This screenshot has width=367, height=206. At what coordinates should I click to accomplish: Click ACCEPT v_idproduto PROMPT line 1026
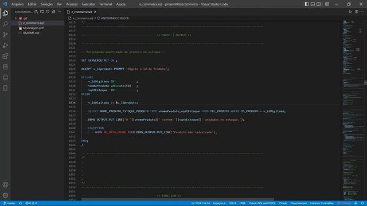[125, 69]
